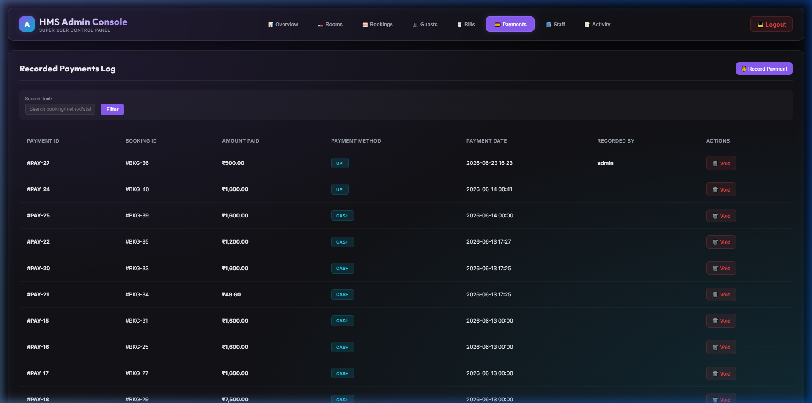Open the Overview tab

283,24
